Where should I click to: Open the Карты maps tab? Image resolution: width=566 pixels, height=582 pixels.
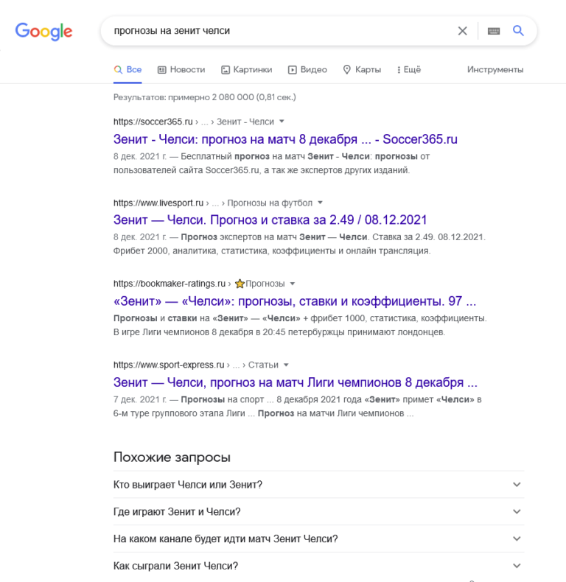(x=362, y=69)
